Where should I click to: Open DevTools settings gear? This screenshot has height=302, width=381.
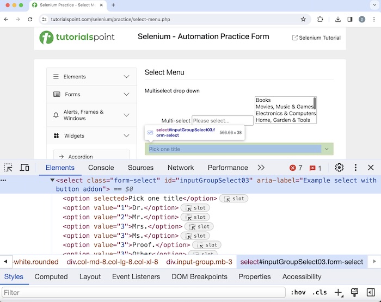point(339,168)
